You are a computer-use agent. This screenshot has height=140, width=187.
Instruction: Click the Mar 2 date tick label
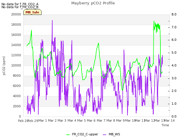[52, 120]
